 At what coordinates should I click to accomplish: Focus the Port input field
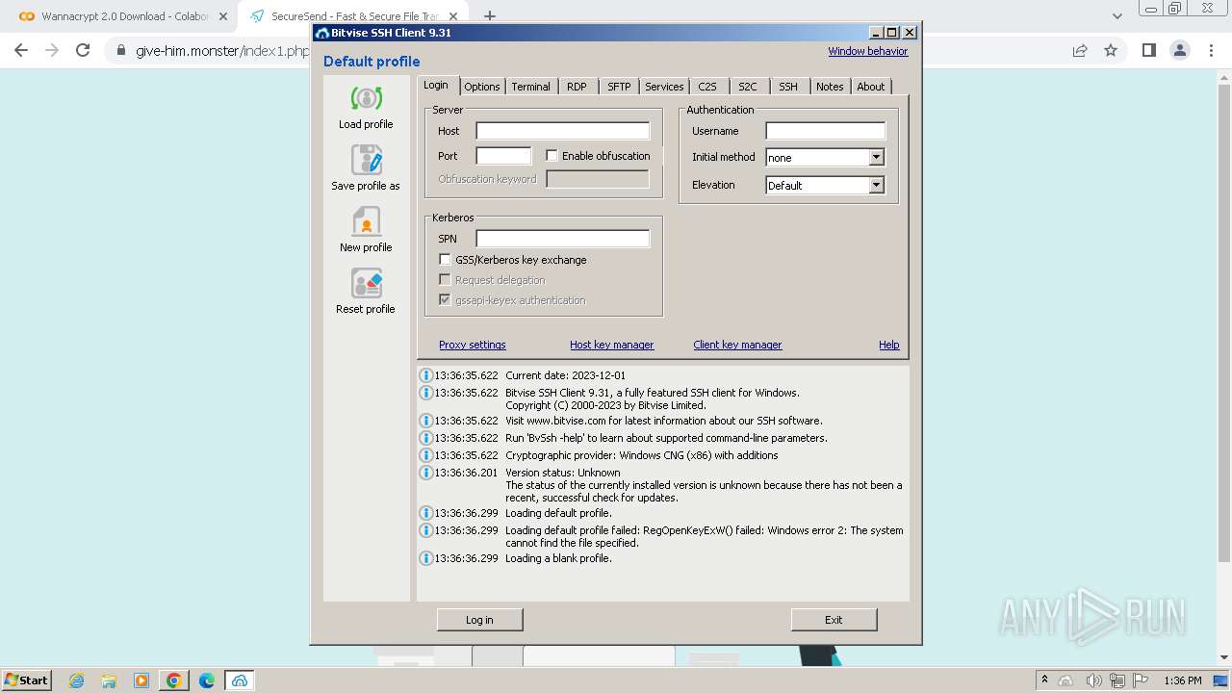coord(503,156)
